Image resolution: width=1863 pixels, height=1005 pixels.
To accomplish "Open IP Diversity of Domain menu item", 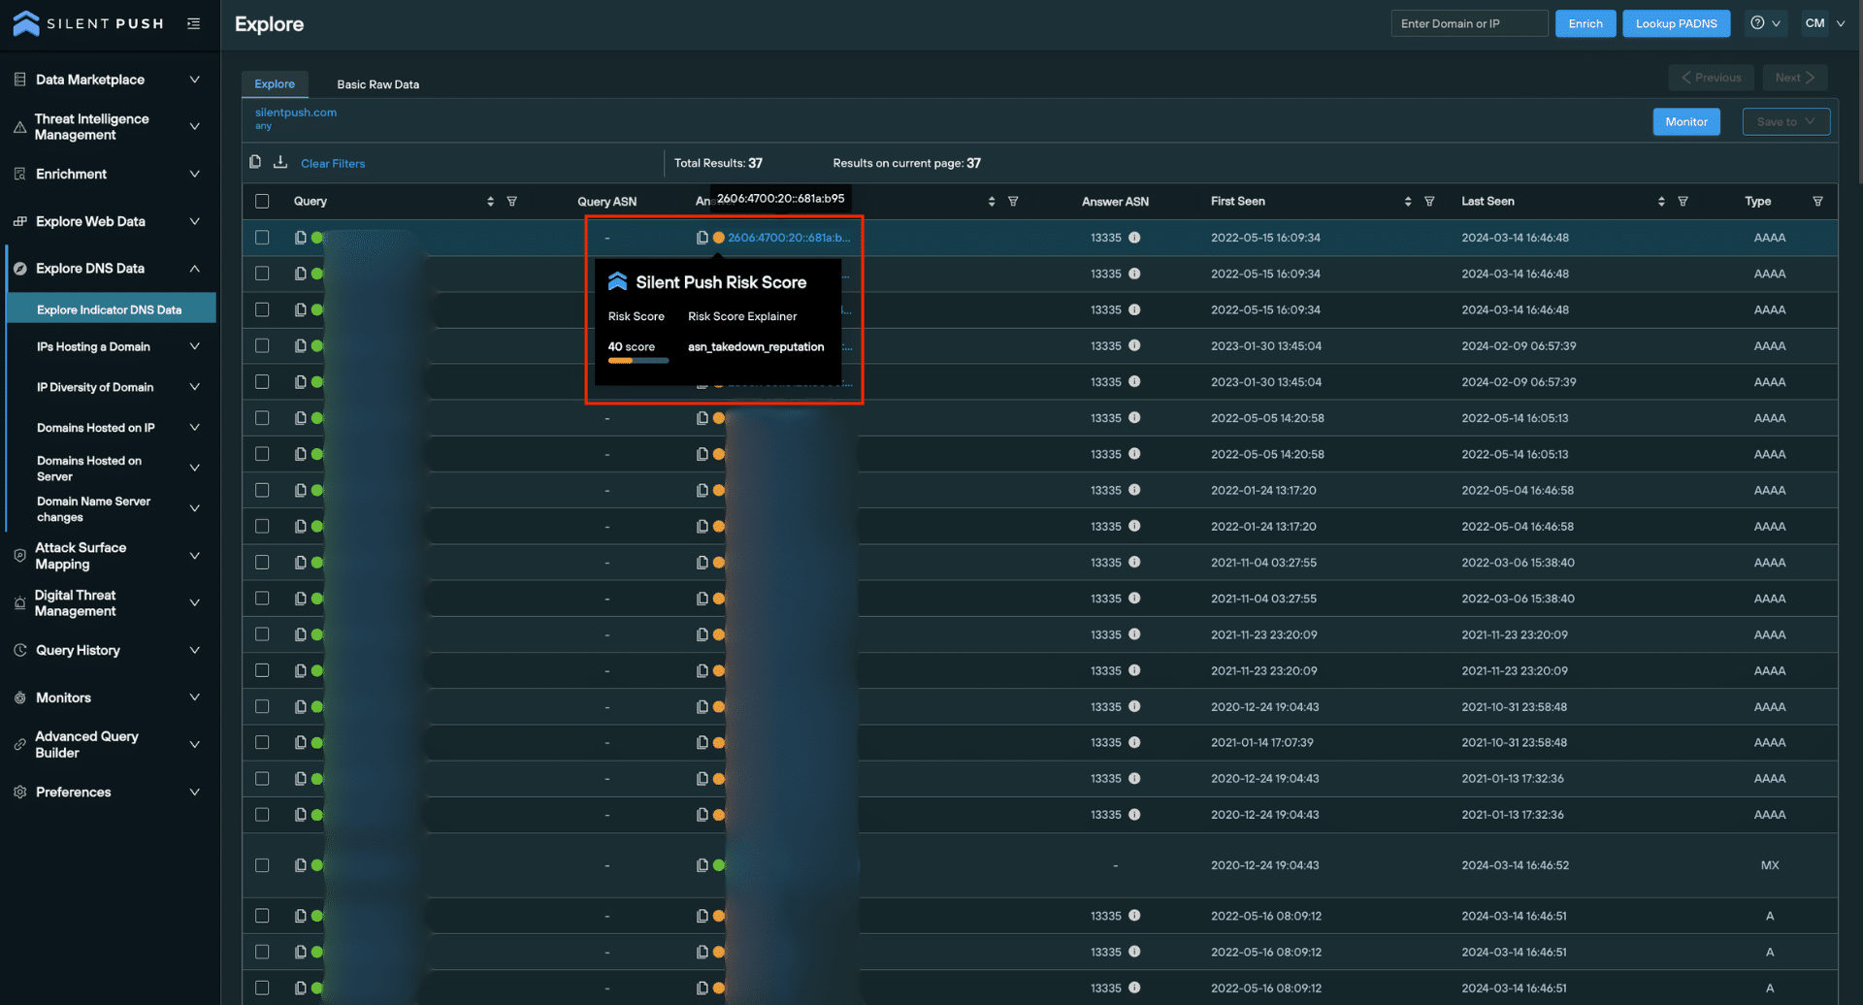I will coord(95,388).
